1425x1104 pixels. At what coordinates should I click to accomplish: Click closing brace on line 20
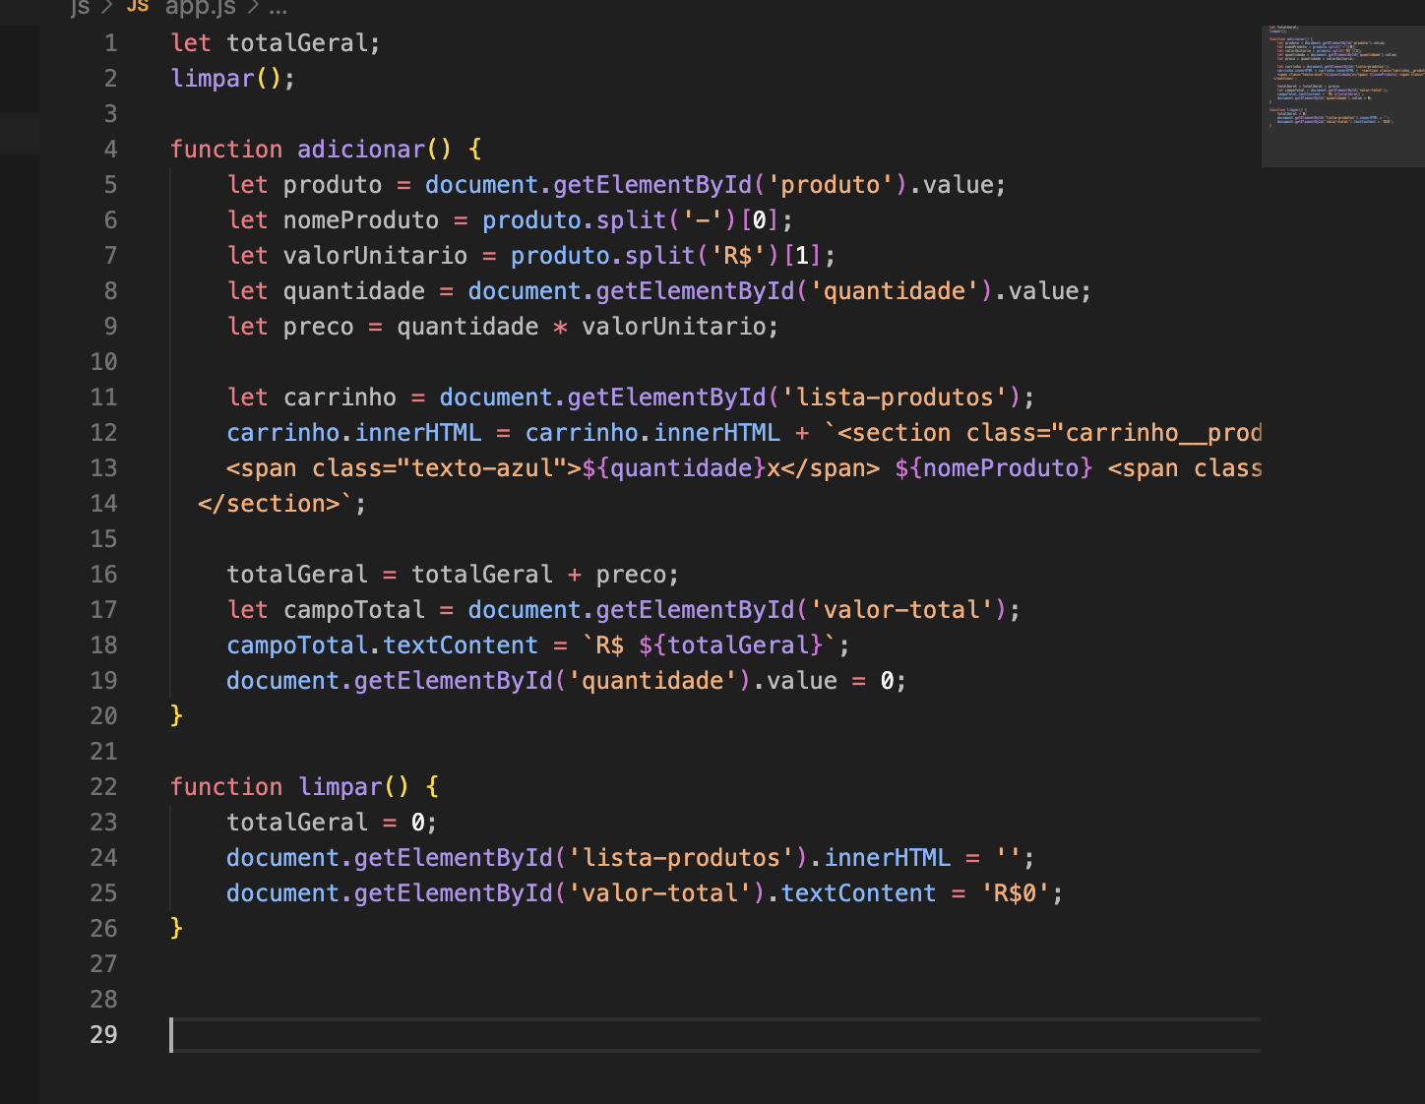coord(176,716)
